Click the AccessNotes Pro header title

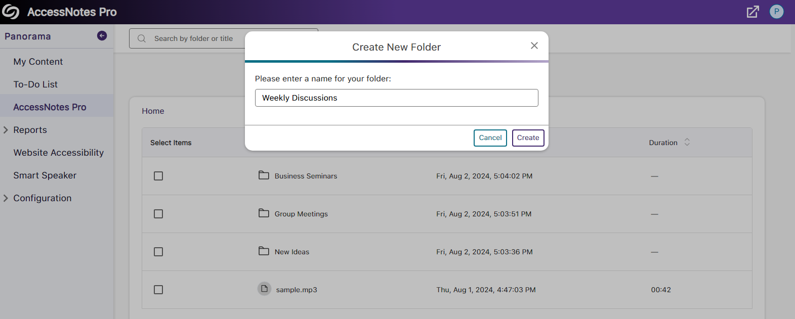pyautogui.click(x=72, y=12)
